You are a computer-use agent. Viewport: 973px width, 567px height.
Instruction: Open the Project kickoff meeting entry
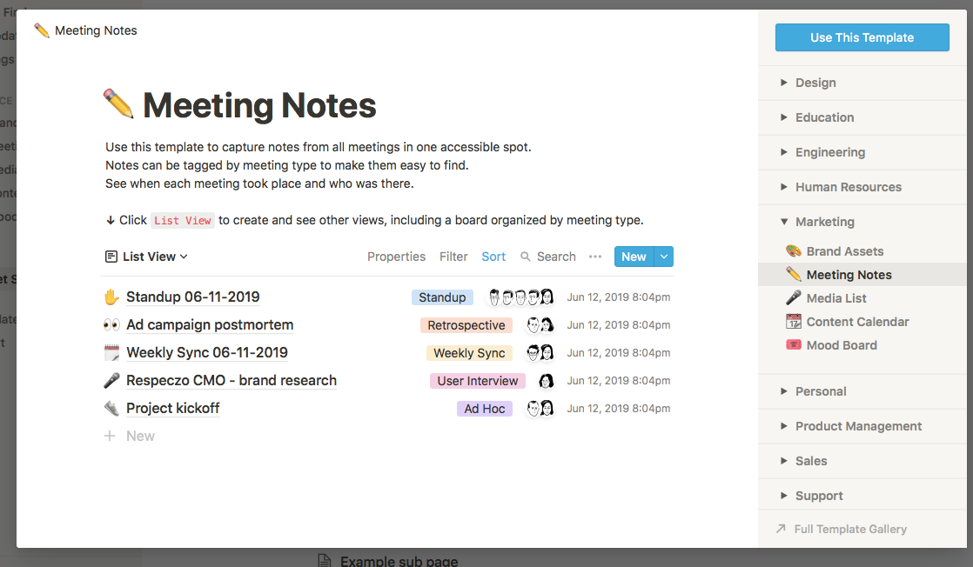172,409
